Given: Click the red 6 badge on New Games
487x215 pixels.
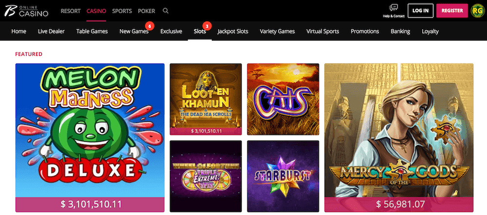Looking at the screenshot, I should tap(150, 27).
